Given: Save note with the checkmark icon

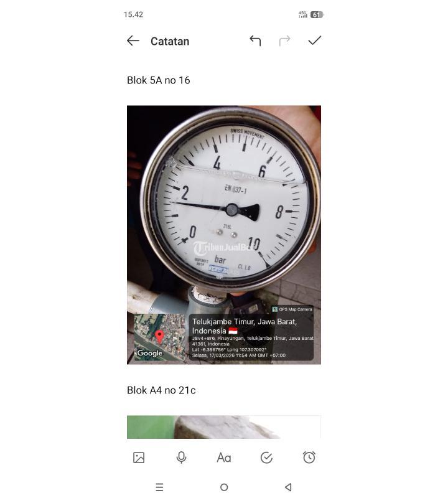Looking at the screenshot, I should pos(314,40).
